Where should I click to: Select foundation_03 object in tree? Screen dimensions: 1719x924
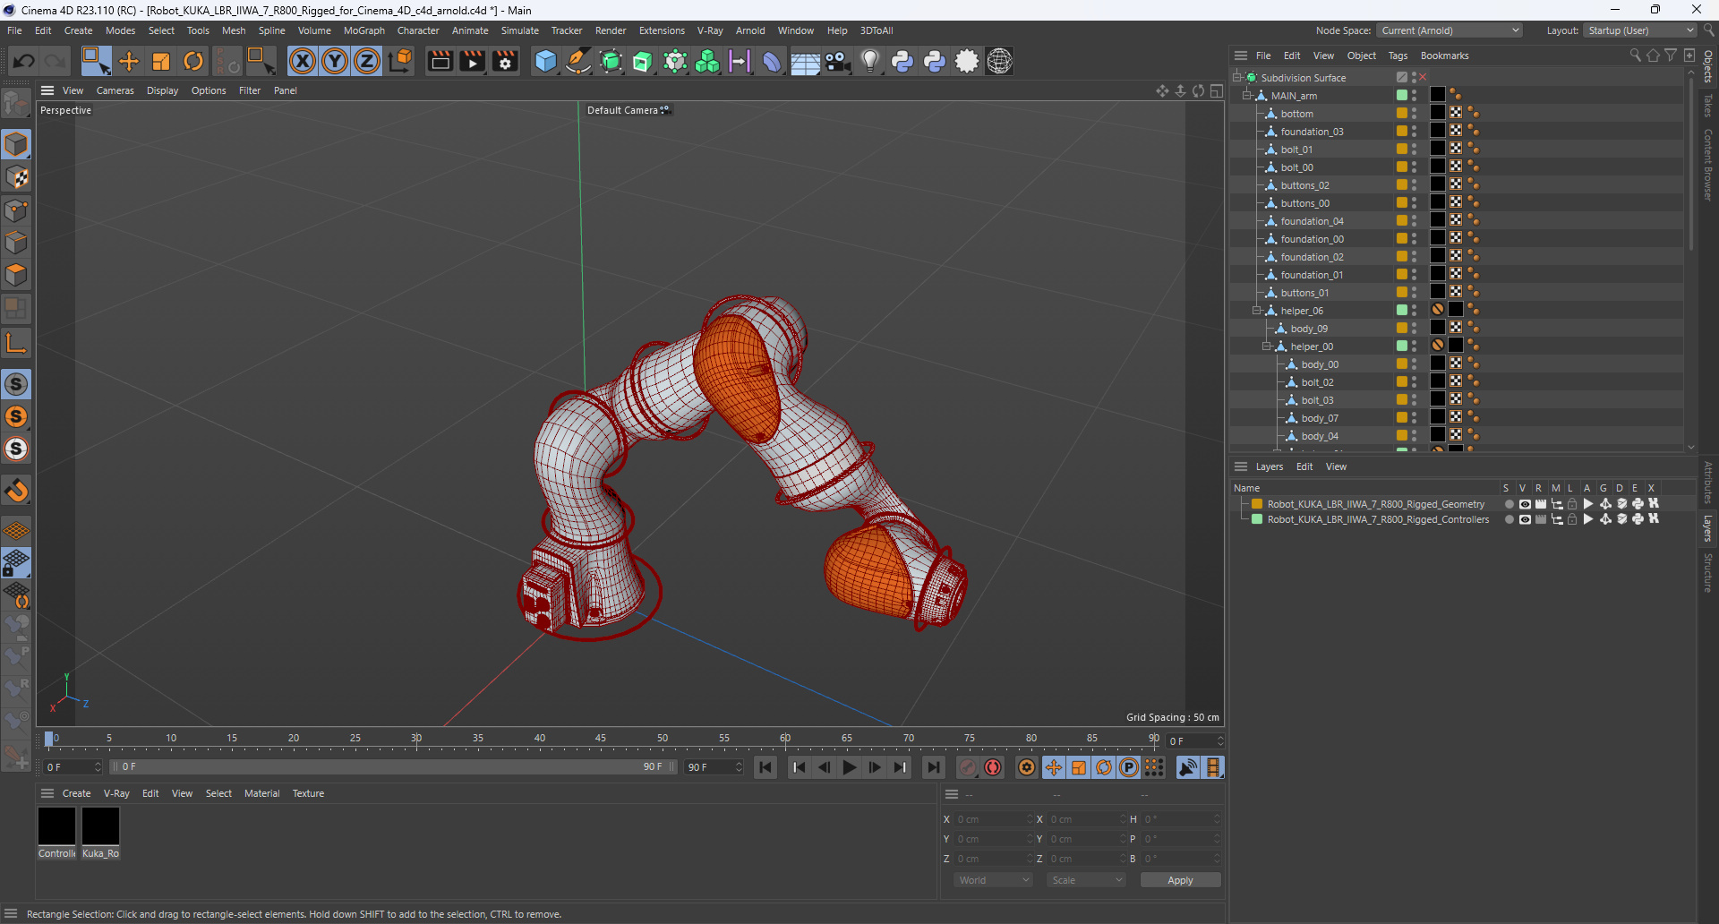[1312, 132]
